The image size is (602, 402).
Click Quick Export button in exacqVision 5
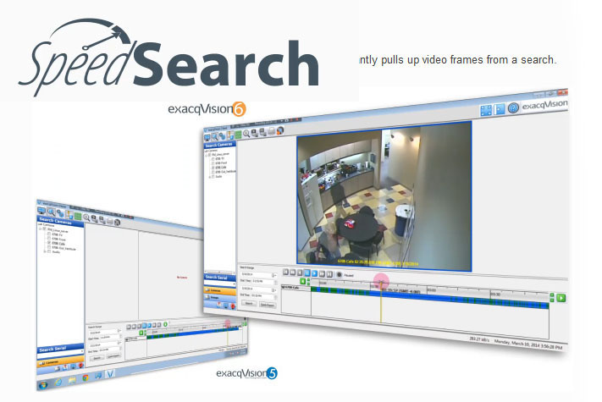113,355
